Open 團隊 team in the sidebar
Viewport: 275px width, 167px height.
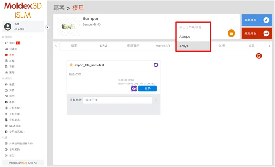(x=10, y=73)
